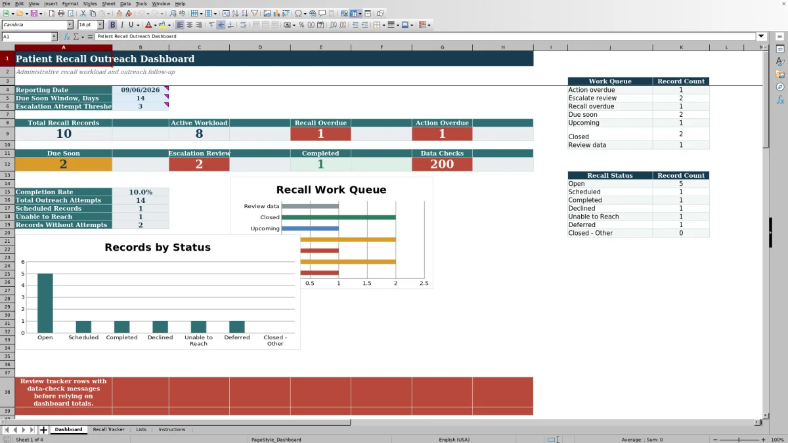Image resolution: width=788 pixels, height=443 pixels.
Task: Click Align Top icon
Action: [x=211, y=25]
